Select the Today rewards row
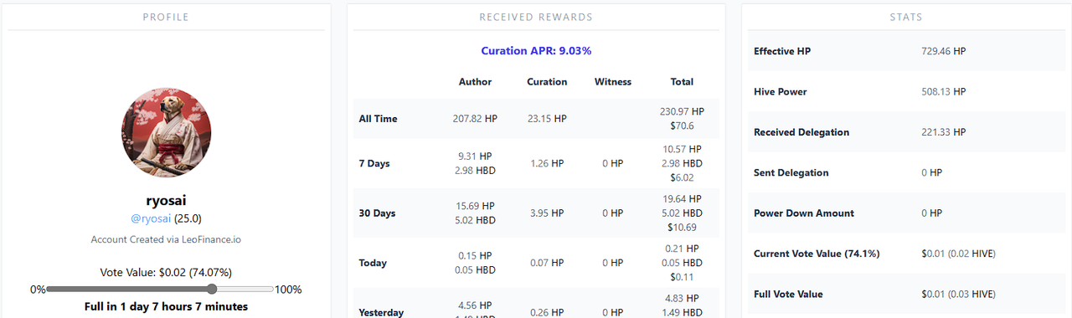 point(536,263)
